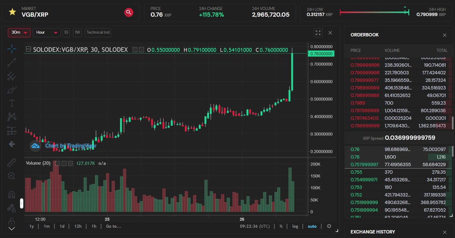
Task: Select ask order at price 0.7989
Action: (397, 103)
